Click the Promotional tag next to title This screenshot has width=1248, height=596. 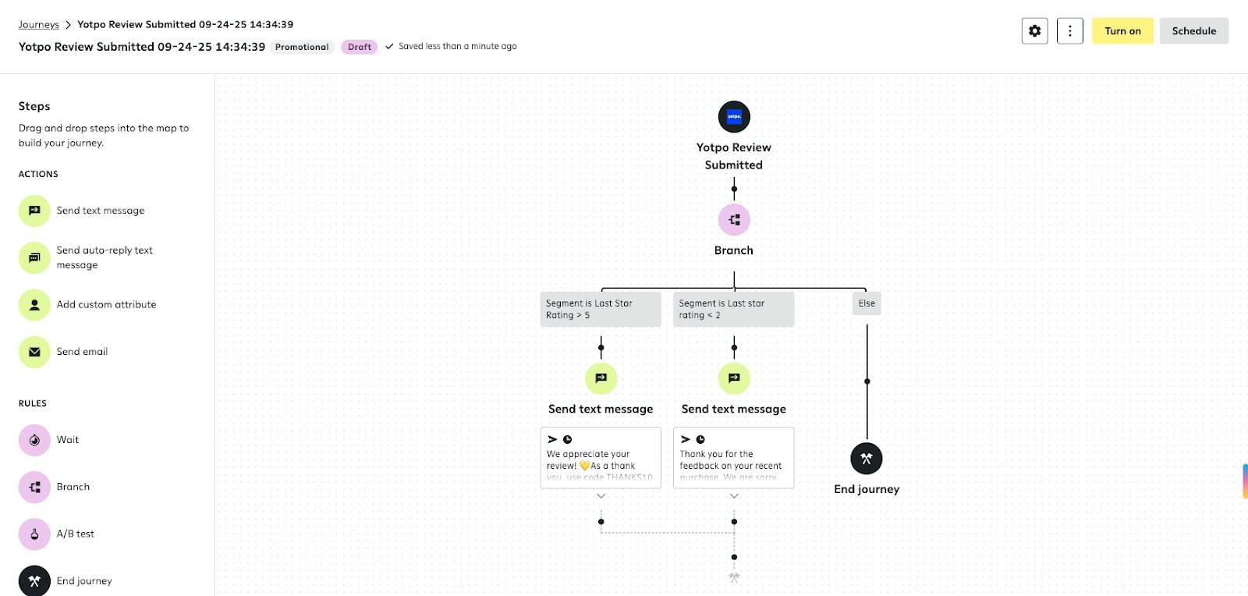[x=302, y=47]
